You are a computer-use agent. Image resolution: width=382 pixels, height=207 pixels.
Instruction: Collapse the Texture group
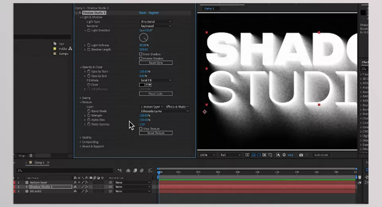pos(81,102)
